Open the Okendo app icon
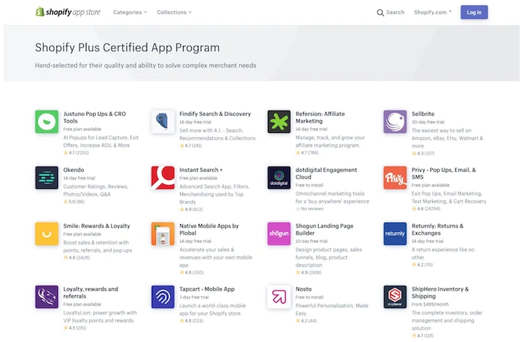 coord(47,178)
